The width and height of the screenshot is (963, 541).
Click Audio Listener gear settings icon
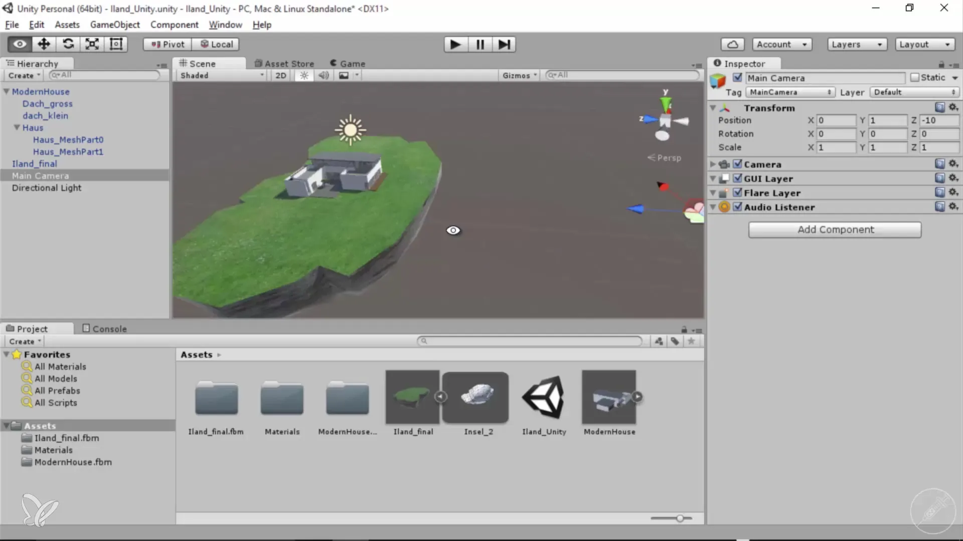tap(953, 206)
